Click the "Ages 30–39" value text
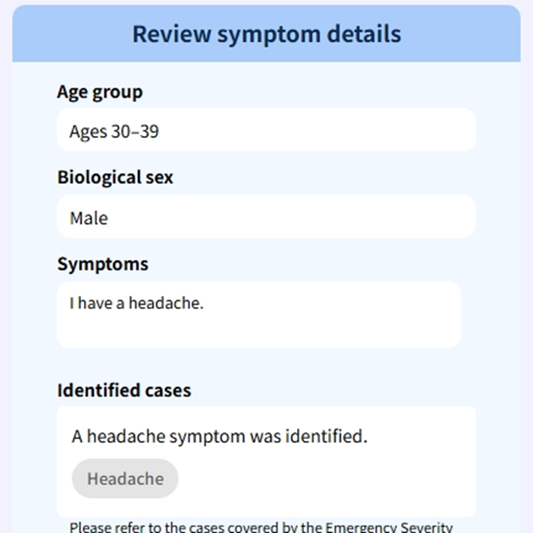 point(114,131)
